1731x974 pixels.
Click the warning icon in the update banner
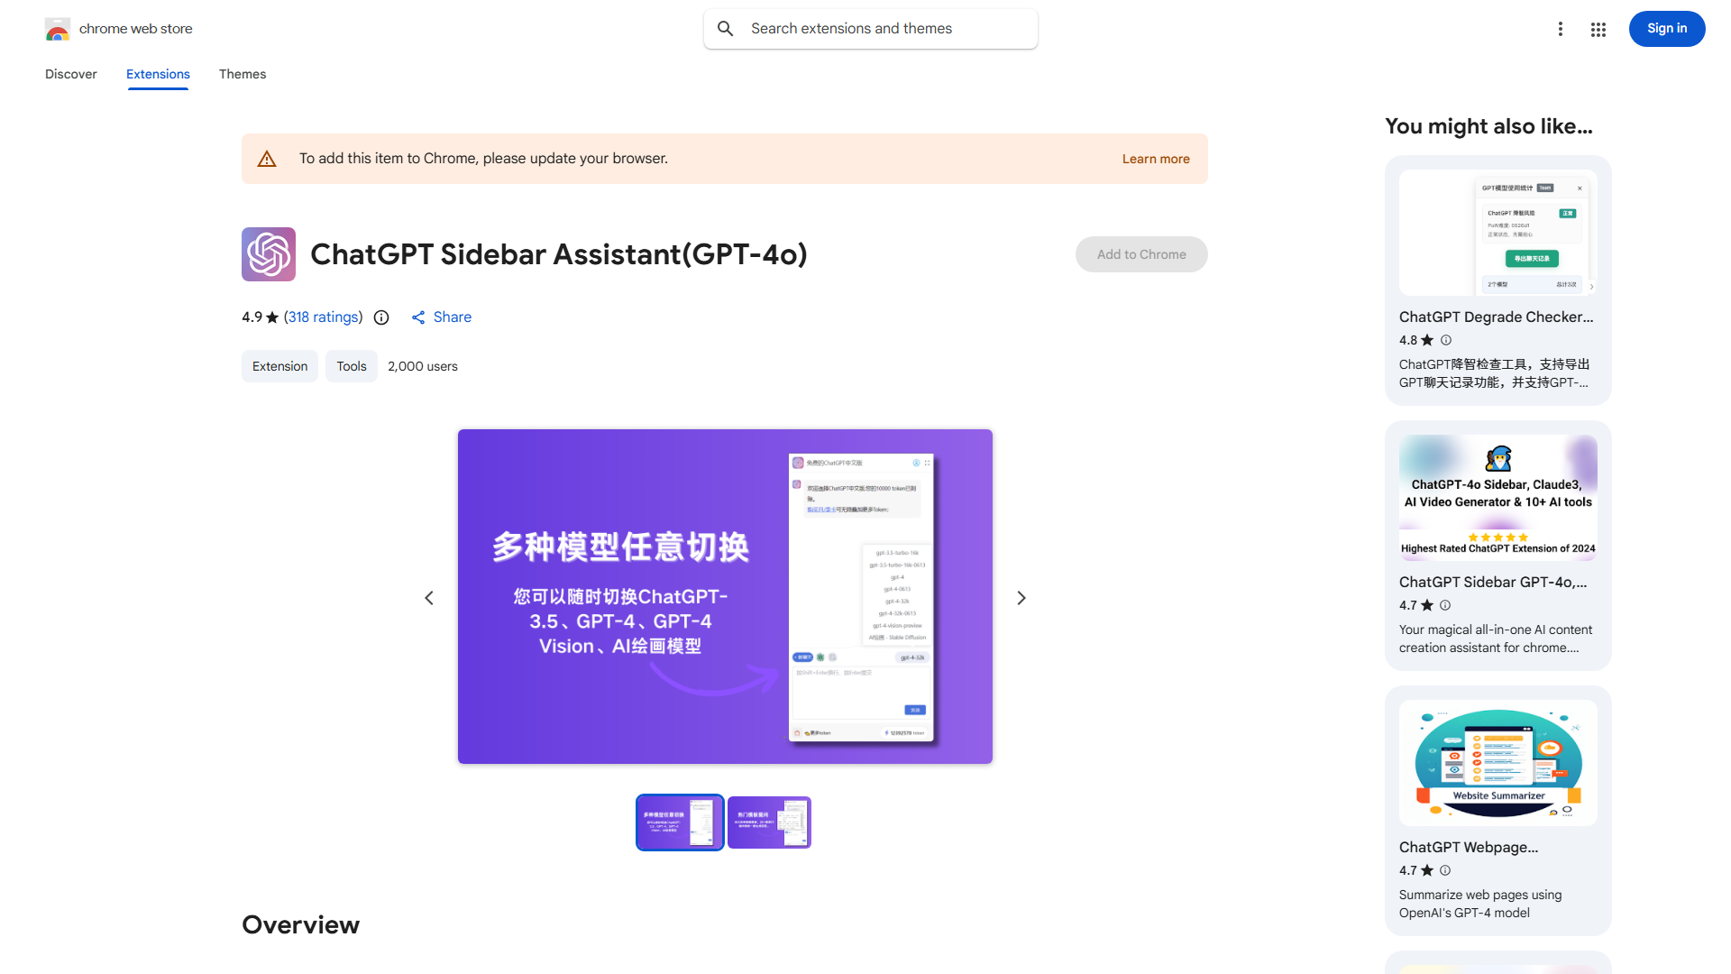(267, 158)
